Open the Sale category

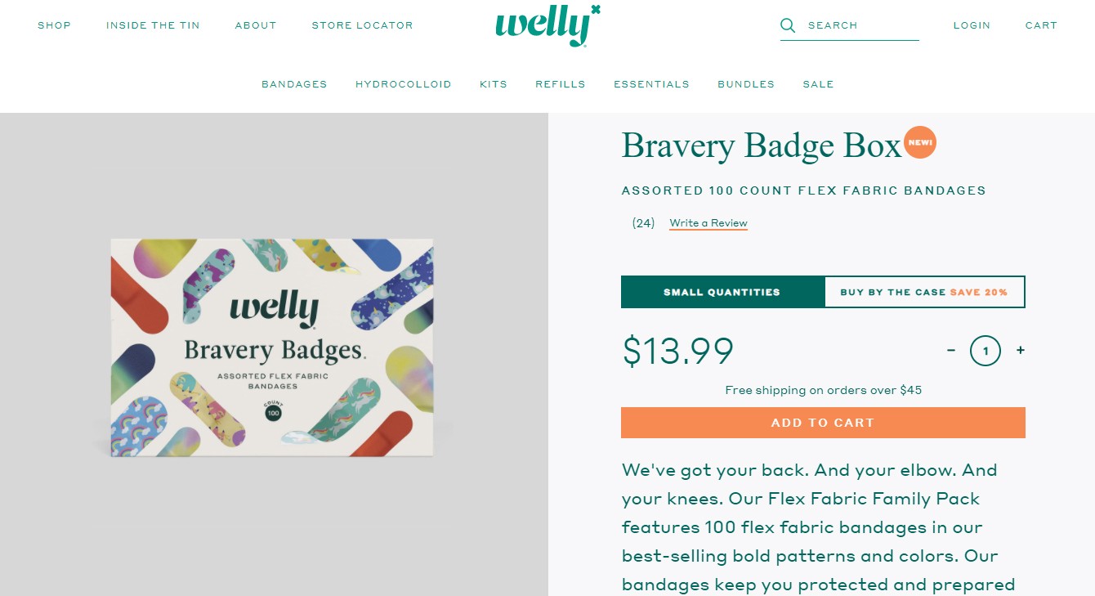818,84
